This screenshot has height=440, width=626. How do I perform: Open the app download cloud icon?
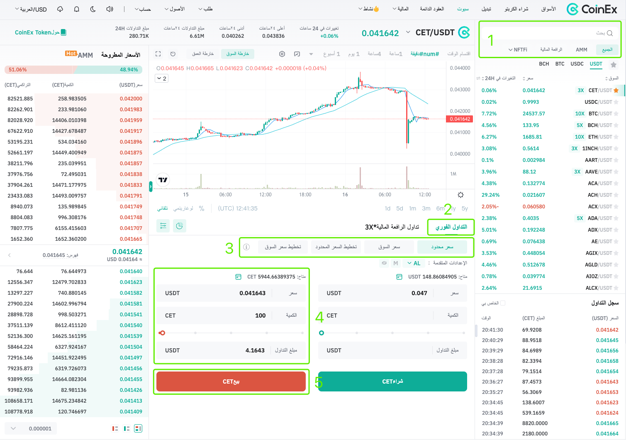60,9
